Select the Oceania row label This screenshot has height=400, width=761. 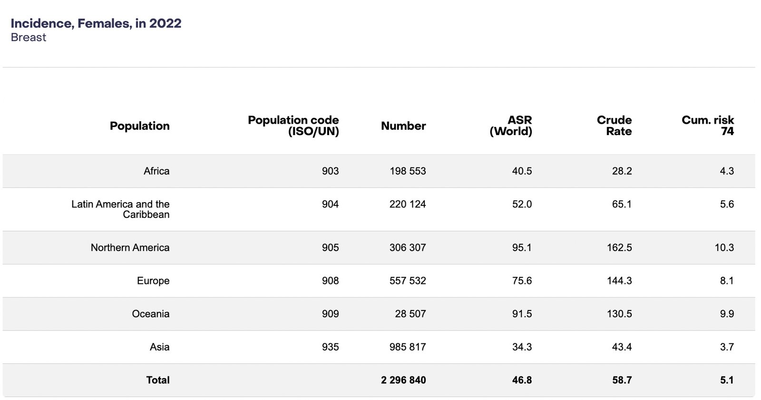coord(151,314)
